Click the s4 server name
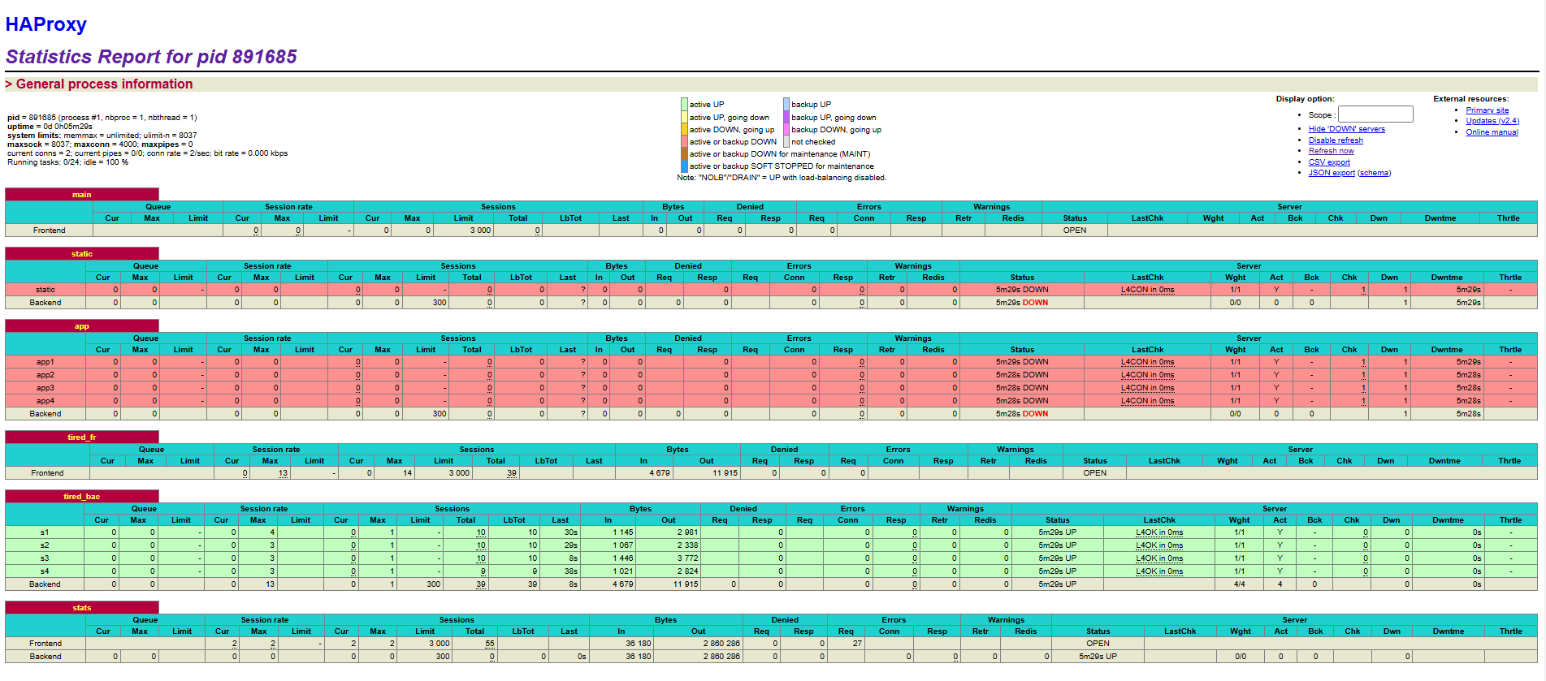This screenshot has width=1546, height=681. click(x=45, y=571)
